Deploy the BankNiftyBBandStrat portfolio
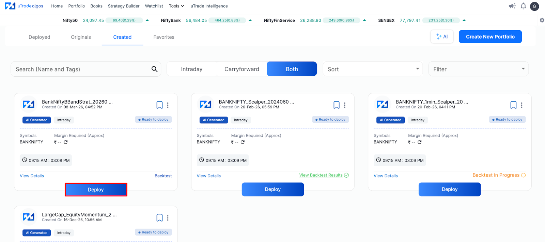The image size is (545, 242). tap(96, 190)
